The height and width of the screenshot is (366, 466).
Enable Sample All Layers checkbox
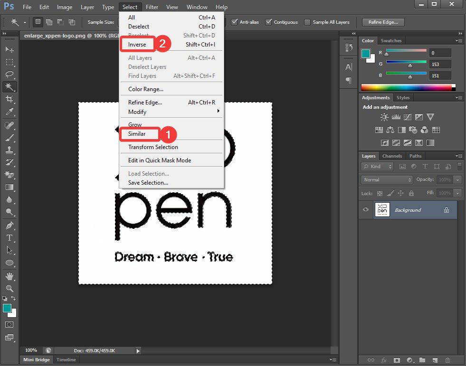pyautogui.click(x=307, y=22)
